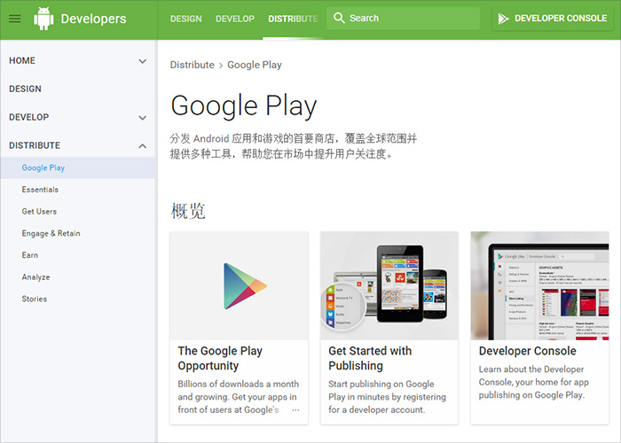Focus the Search input field
The width and height of the screenshot is (621, 443).
coord(403,19)
